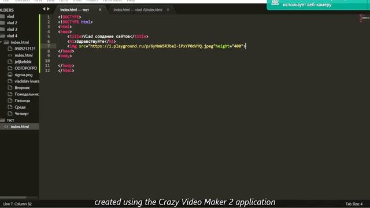The height and width of the screenshot is (208, 370).
Task: Open the jefjkefebk file
Action: click(x=23, y=62)
